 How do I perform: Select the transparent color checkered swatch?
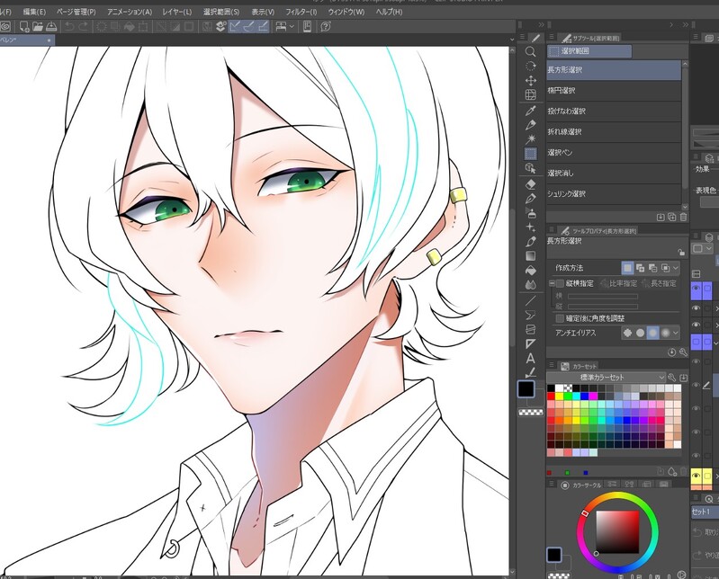tap(531, 413)
